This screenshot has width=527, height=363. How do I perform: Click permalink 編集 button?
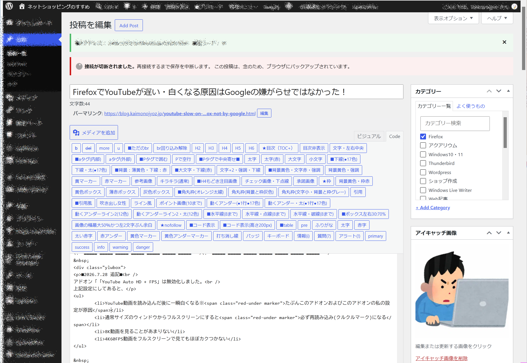pyautogui.click(x=264, y=113)
